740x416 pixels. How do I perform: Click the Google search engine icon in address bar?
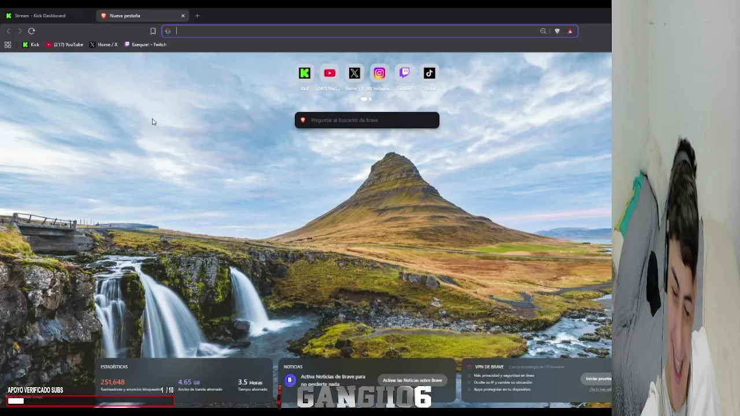[168, 31]
